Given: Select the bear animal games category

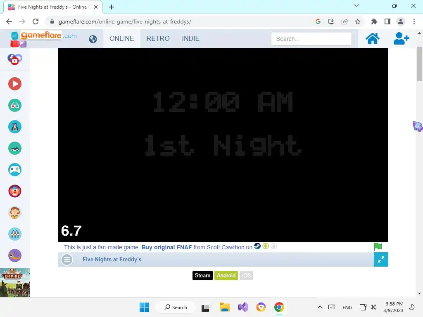Looking at the screenshot, I should (x=15, y=127).
